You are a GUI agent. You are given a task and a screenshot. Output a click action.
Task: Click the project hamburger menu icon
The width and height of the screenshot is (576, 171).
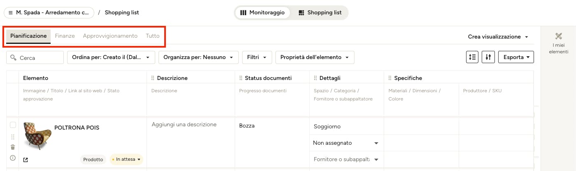[11, 13]
